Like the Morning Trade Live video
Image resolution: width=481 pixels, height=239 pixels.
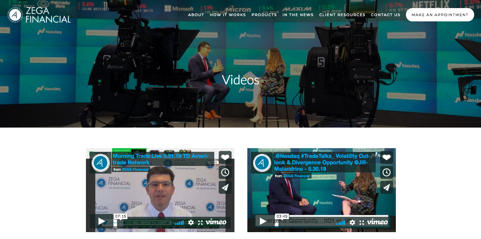coord(225,157)
